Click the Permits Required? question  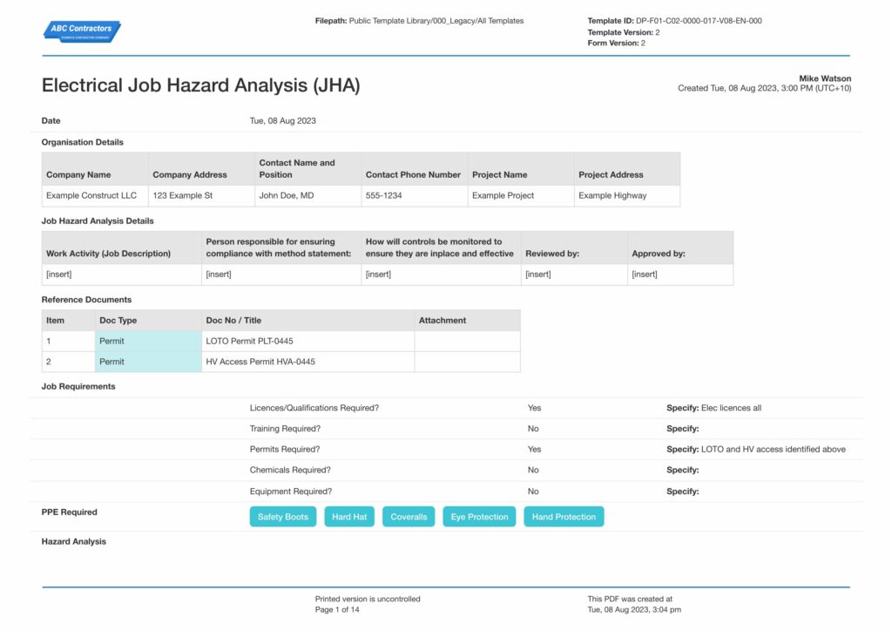[285, 450]
